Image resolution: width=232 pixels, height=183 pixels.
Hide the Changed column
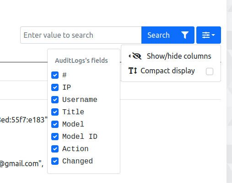(55, 161)
